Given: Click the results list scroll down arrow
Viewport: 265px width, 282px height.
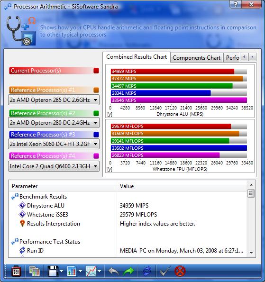Looking at the screenshot, I should pyautogui.click(x=251, y=253).
